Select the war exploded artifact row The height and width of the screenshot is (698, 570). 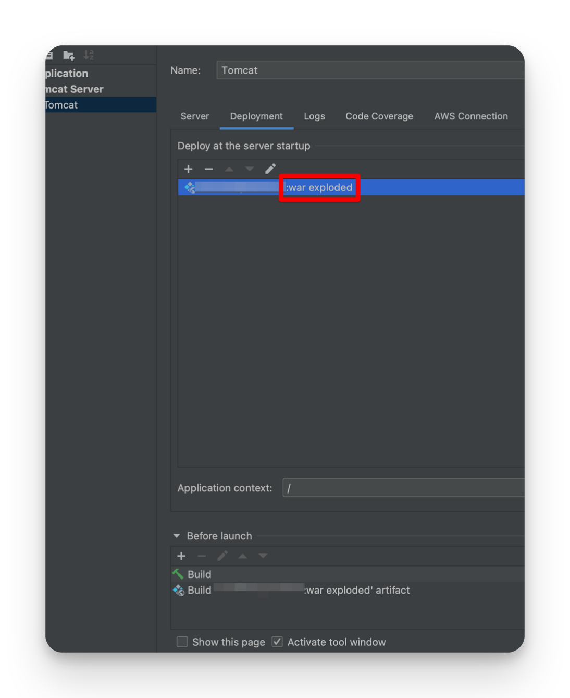tap(351, 187)
